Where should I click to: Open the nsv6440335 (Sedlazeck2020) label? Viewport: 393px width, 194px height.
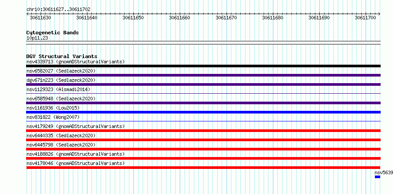(61, 135)
